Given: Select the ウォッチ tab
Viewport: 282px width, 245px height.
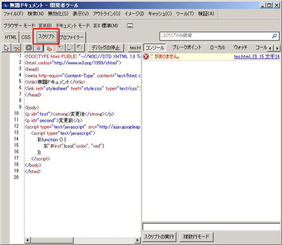Looking at the screenshot, I should pos(240,47).
